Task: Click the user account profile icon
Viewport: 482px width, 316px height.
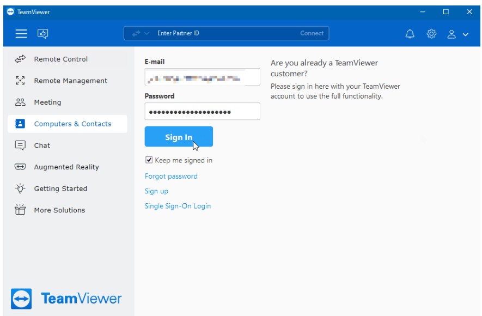Action: coord(452,34)
